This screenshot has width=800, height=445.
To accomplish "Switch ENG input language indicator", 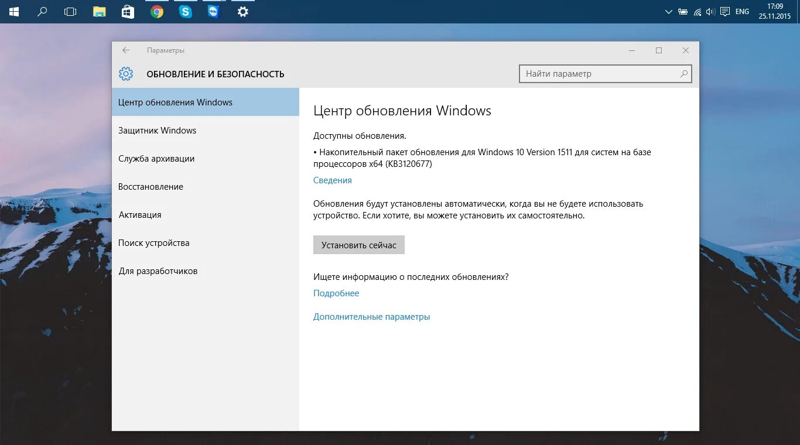I will (742, 12).
